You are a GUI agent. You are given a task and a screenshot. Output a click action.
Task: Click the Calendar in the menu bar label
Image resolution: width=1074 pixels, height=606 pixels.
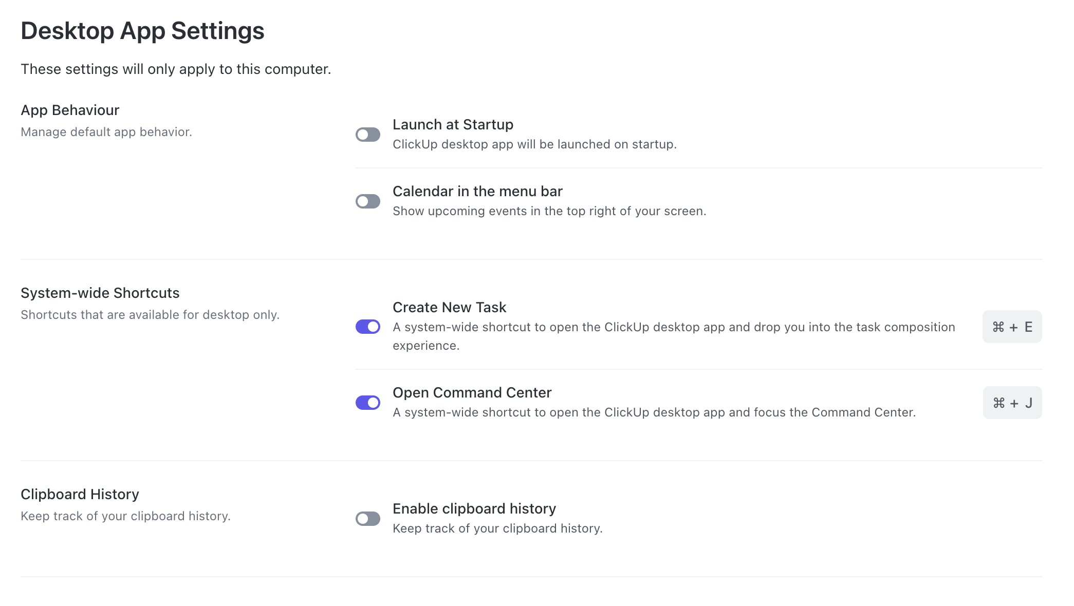tap(477, 192)
